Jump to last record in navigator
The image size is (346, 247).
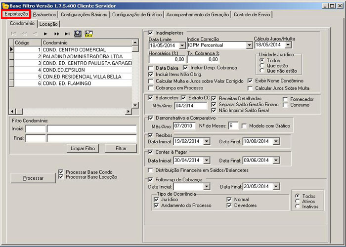tap(67, 34)
